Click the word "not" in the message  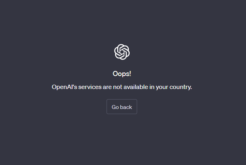(118, 87)
